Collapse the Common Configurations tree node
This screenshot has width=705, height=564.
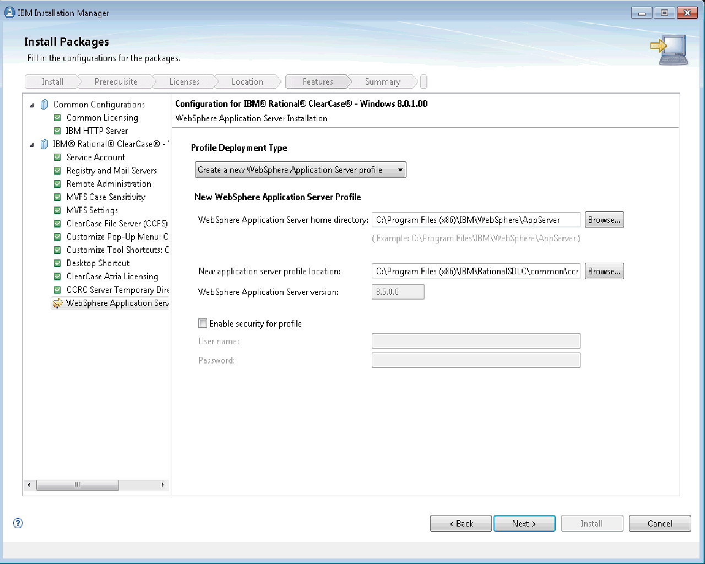click(31, 105)
